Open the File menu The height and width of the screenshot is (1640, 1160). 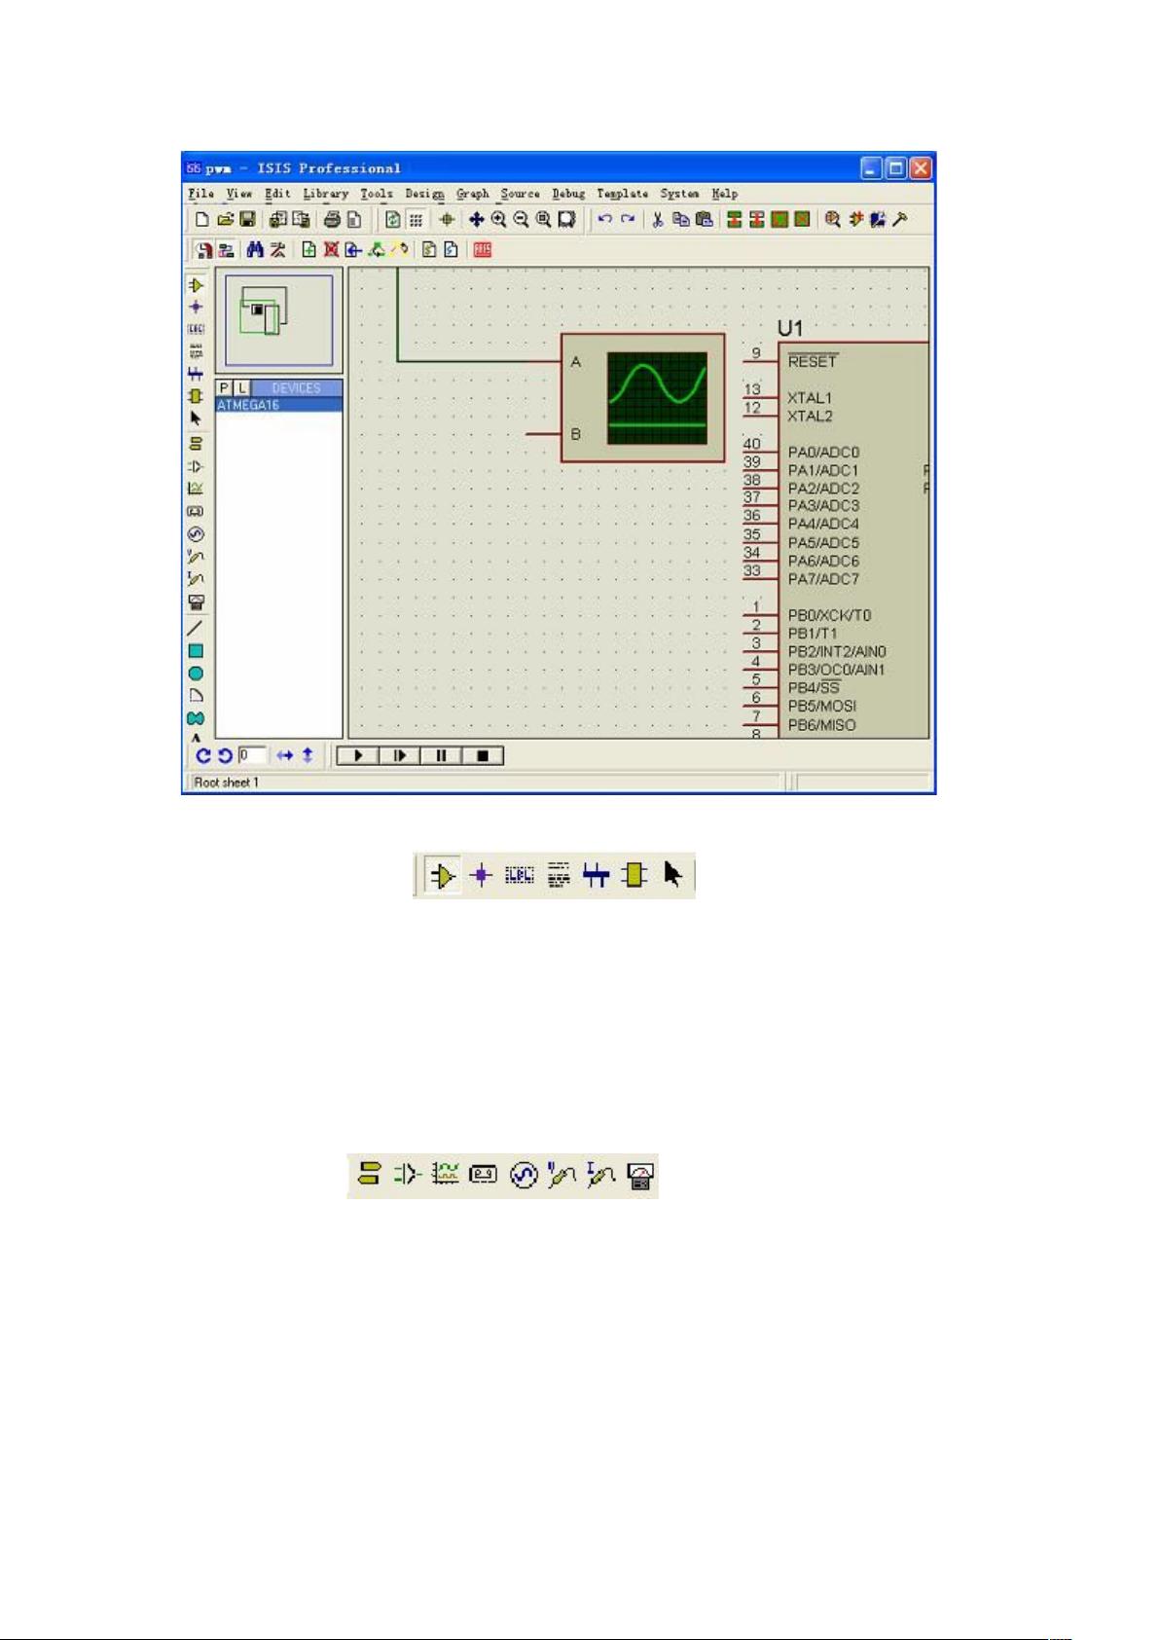(201, 194)
